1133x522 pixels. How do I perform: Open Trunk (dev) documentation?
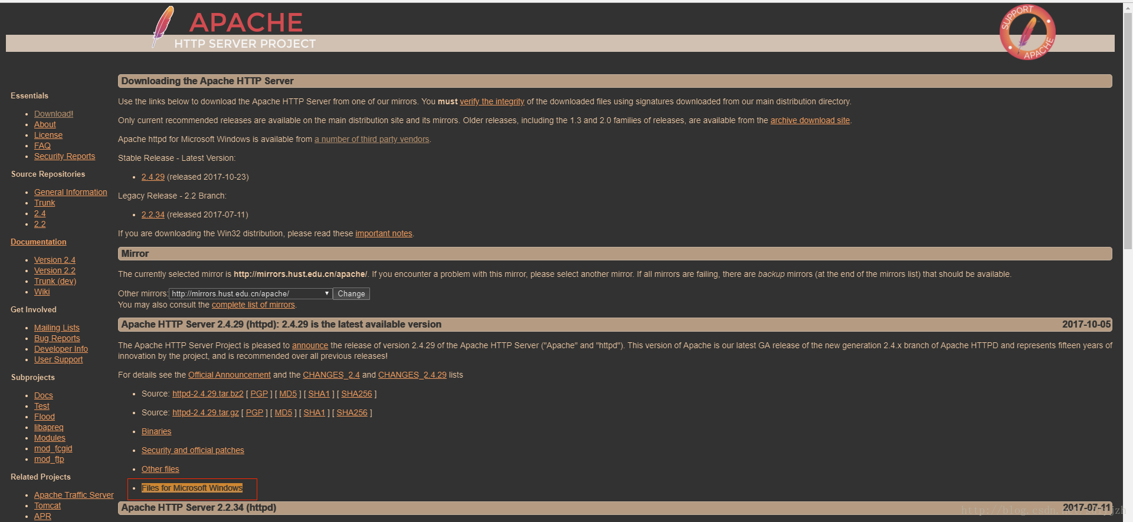(x=55, y=281)
